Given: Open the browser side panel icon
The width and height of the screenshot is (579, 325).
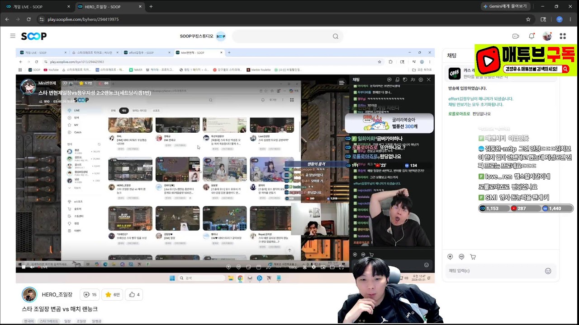Looking at the screenshot, I should [543, 19].
